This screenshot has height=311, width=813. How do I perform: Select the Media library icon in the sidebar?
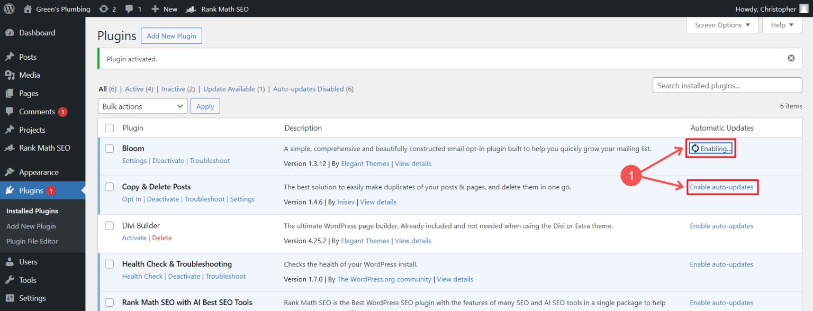(11, 75)
